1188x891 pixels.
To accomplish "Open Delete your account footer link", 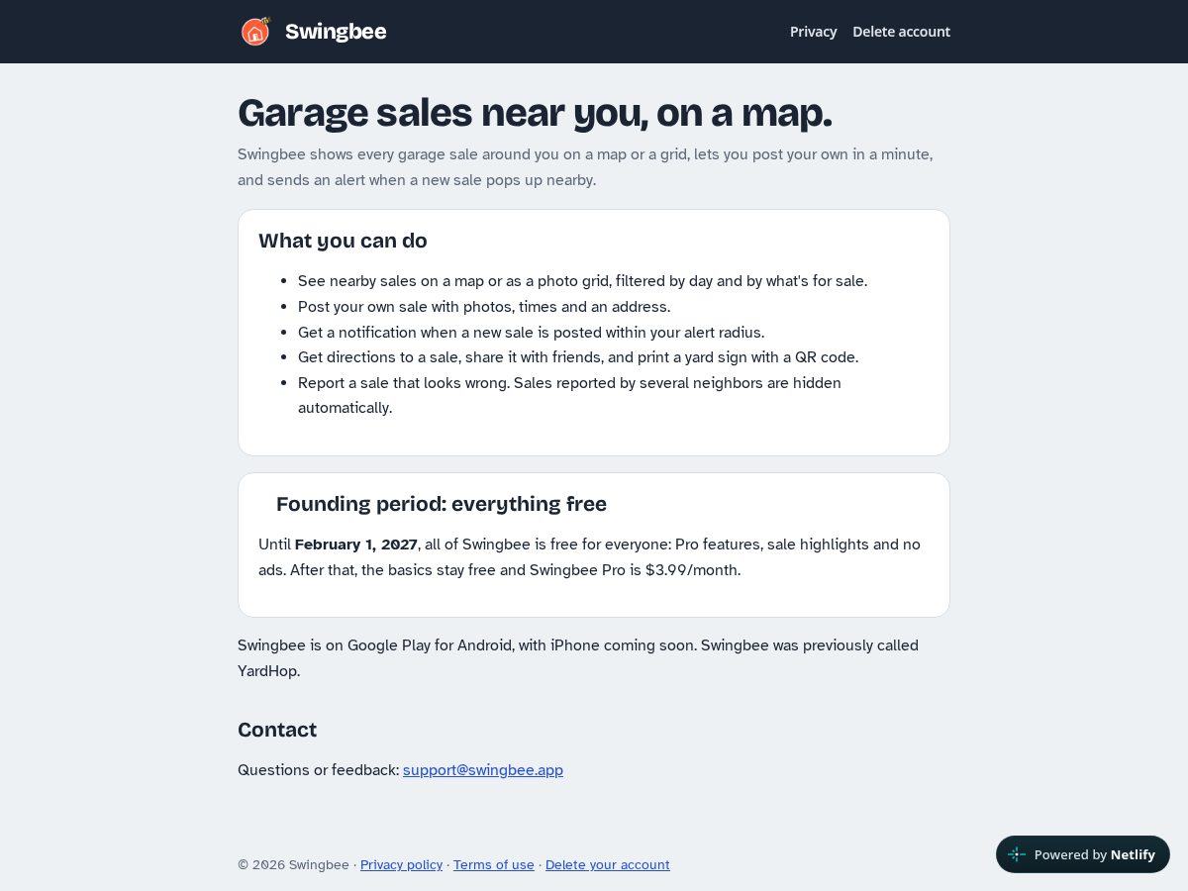I will pos(608,864).
